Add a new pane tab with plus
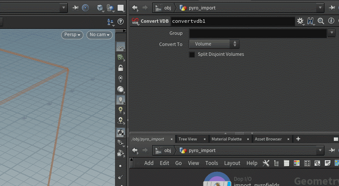This screenshot has height=186, width=339. pyautogui.click(x=298, y=139)
